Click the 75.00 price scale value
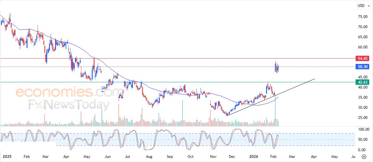Image resolution: width=373 pixels, height=162 pixels. [363, 17]
